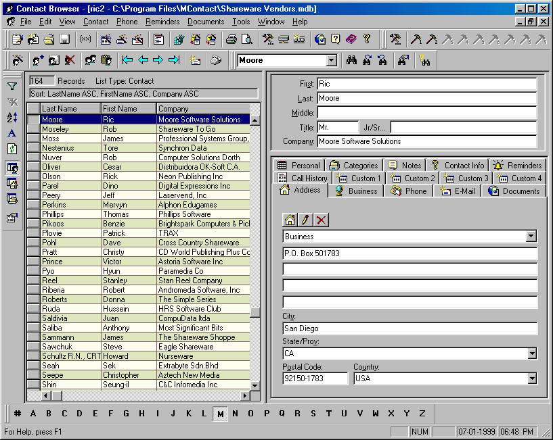
Task: Click the save (floppy disk) toolbar icon
Action: coord(65,39)
